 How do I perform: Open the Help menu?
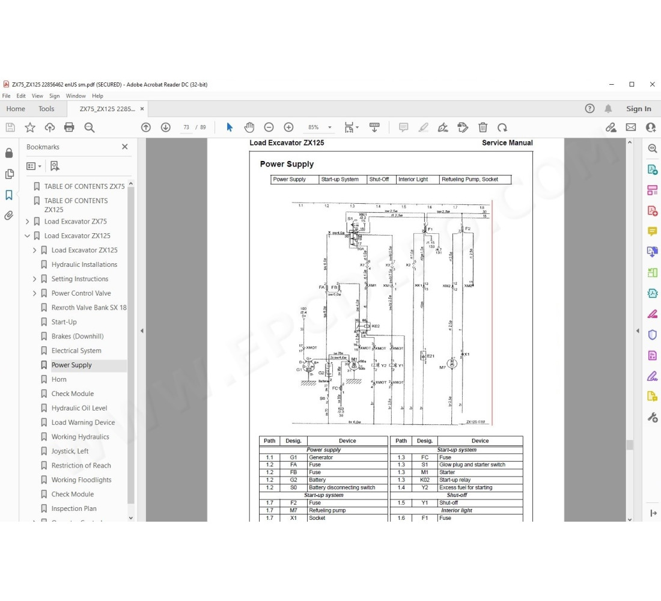[x=98, y=96]
